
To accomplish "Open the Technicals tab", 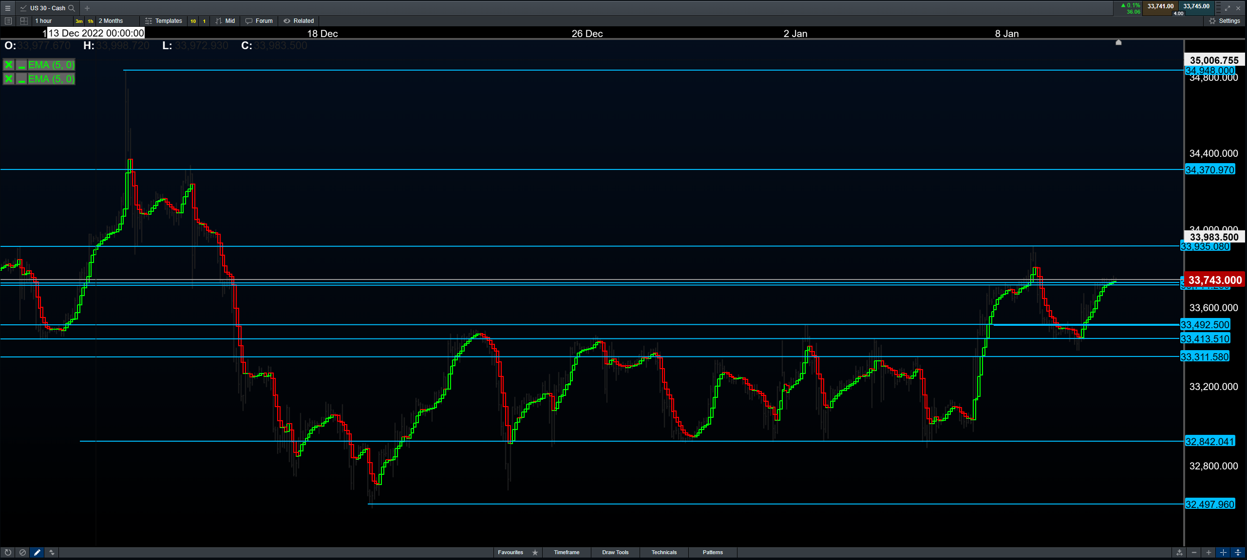I will 664,552.
